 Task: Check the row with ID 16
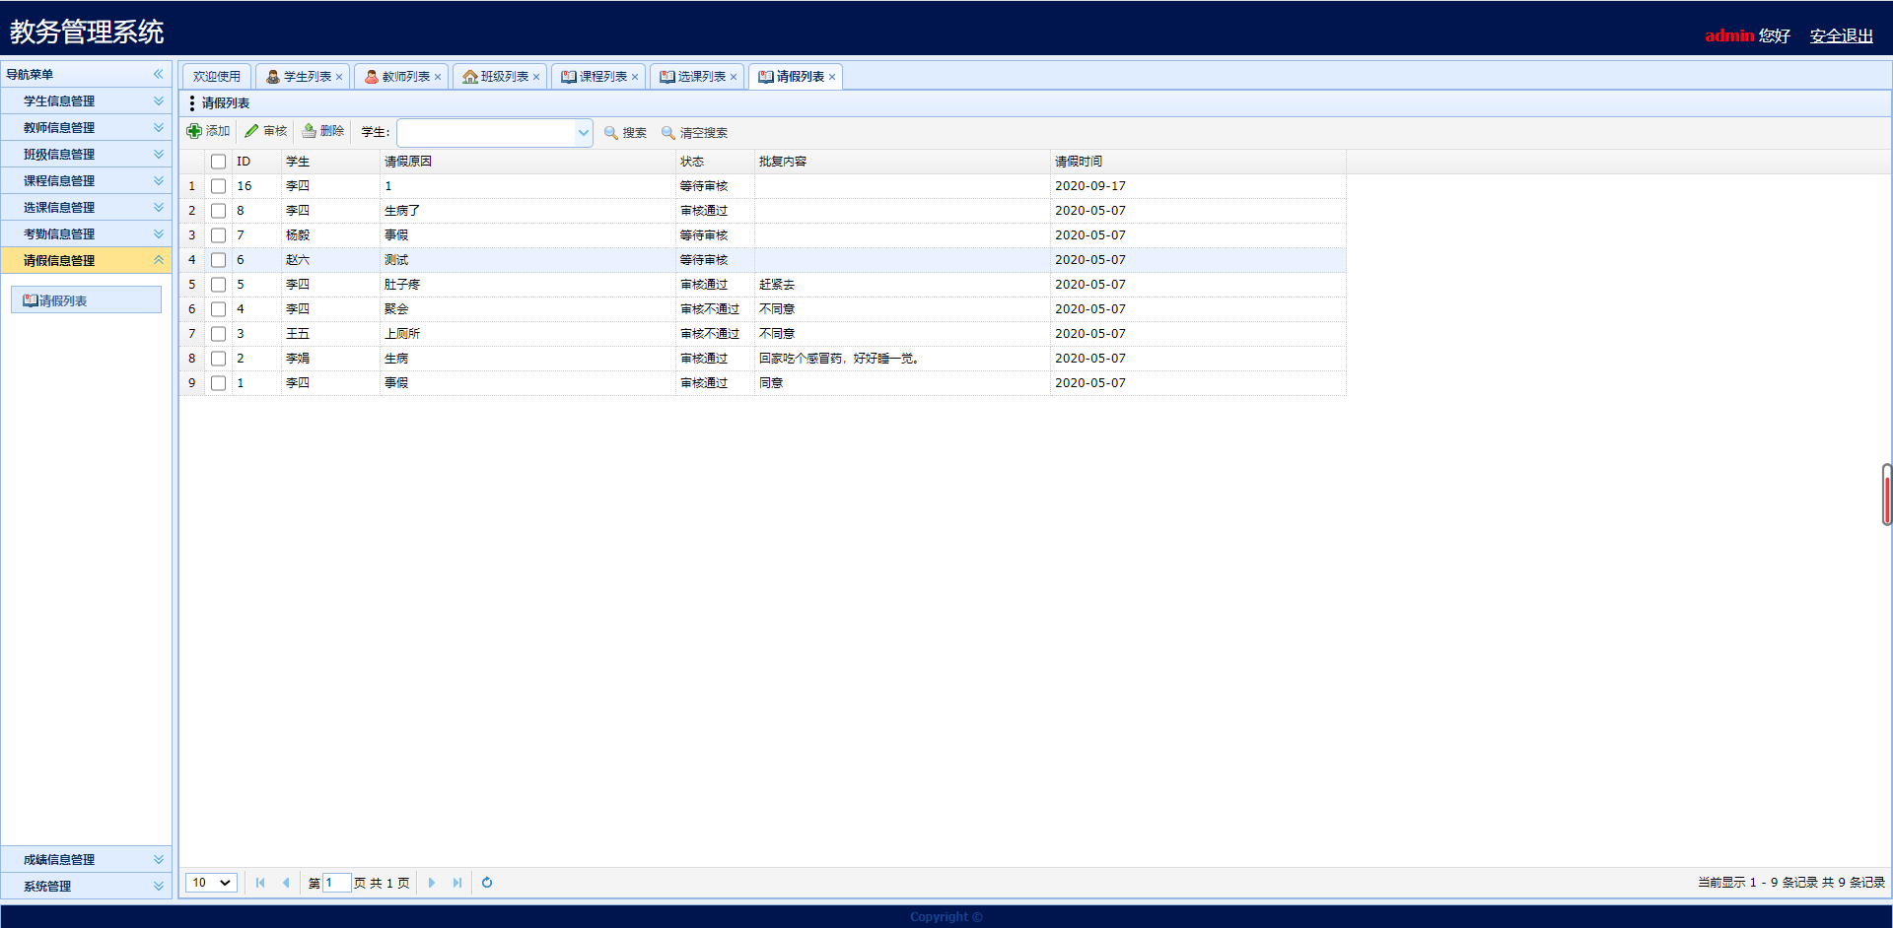(219, 186)
